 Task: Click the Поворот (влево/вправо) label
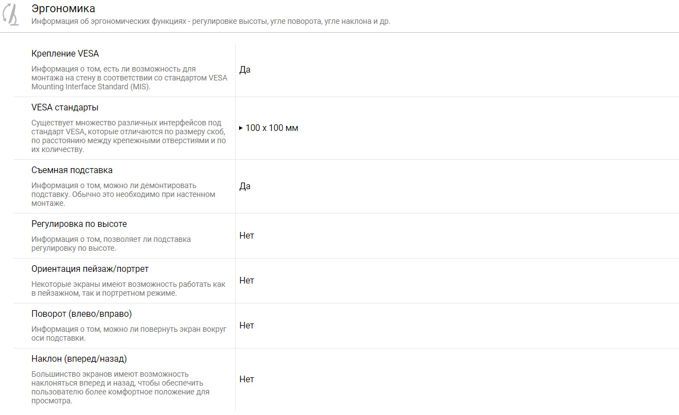(x=82, y=314)
